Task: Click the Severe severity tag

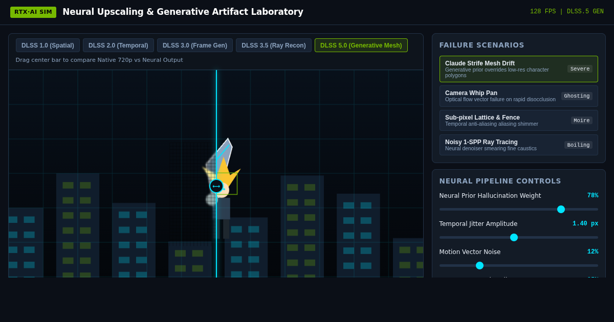Action: tap(580, 69)
